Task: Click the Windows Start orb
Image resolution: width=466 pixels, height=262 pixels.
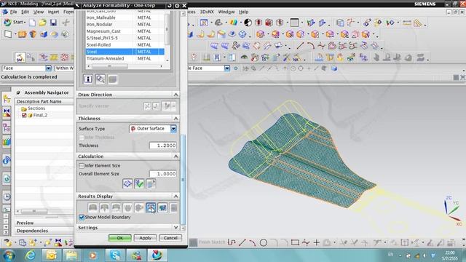Action: 9,255
